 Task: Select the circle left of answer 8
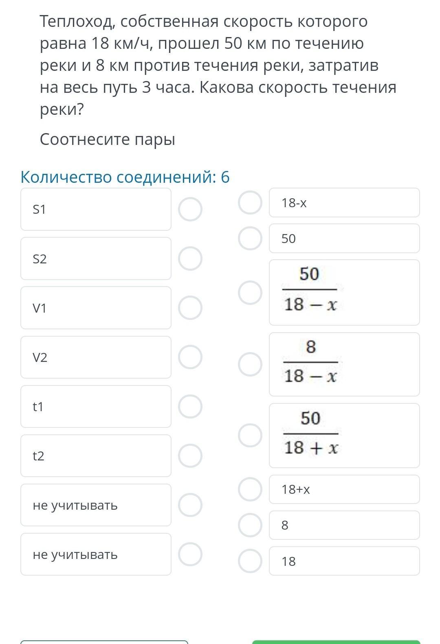[250, 525]
